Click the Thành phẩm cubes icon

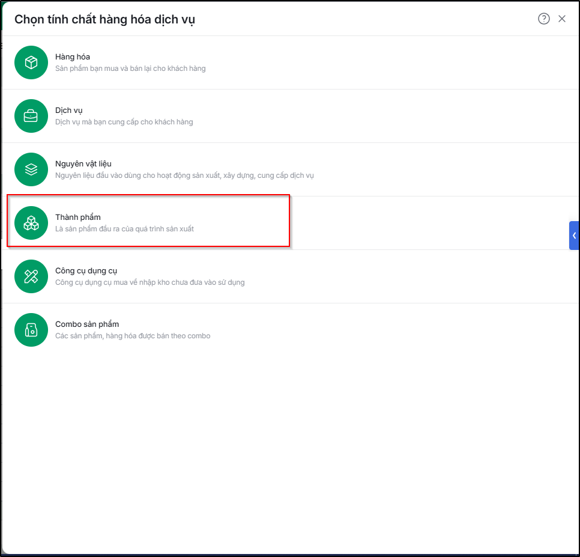(x=31, y=223)
